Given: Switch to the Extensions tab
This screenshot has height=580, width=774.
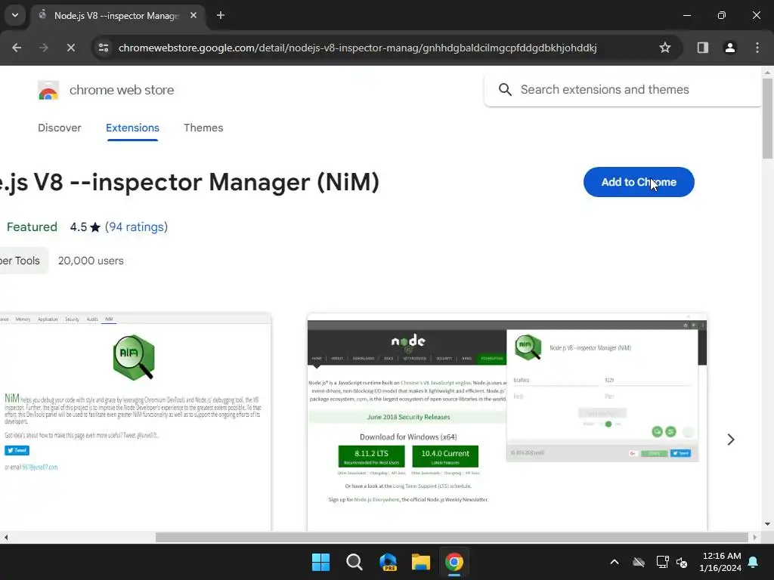Looking at the screenshot, I should tap(132, 128).
